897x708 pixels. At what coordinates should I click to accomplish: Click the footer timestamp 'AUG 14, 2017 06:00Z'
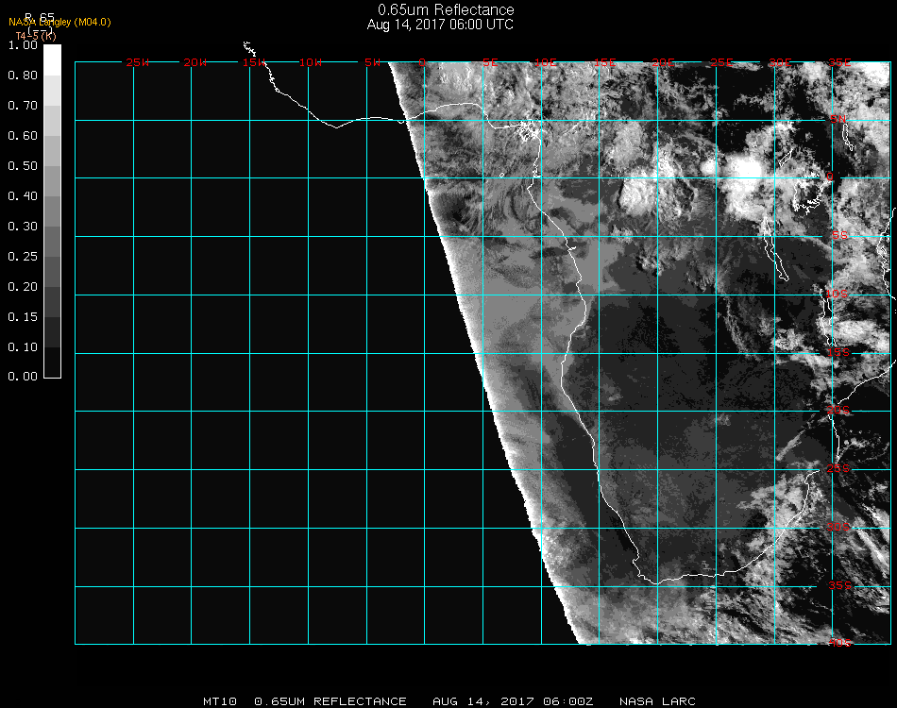(513, 701)
